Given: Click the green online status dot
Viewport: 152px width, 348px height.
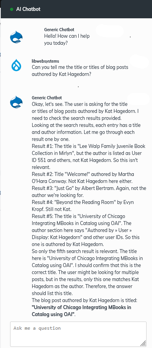Looking at the screenshot, I should coord(12,9).
